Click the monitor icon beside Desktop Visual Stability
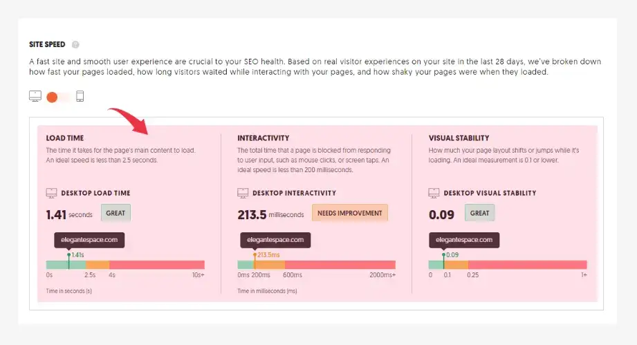 point(434,193)
